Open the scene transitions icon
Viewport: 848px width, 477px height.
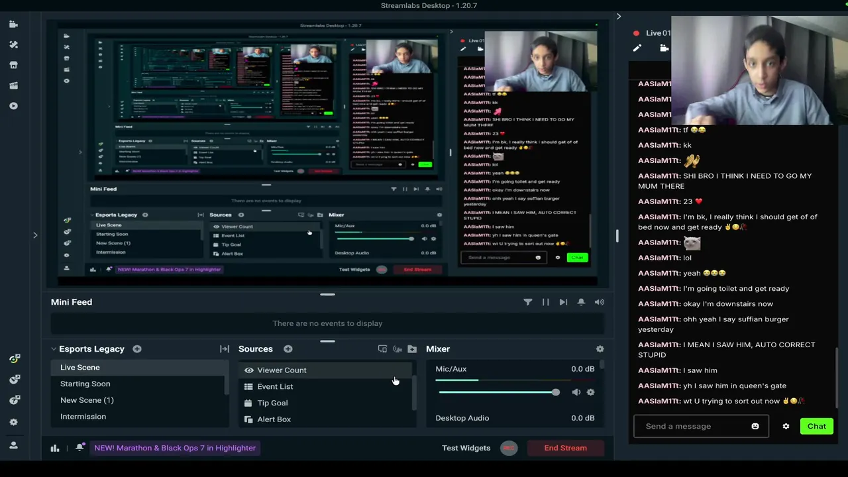(x=225, y=349)
